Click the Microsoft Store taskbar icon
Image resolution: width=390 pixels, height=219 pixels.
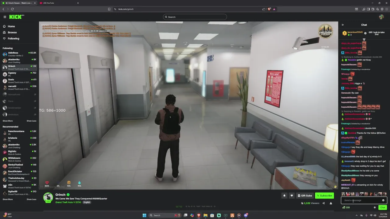[x=212, y=215]
